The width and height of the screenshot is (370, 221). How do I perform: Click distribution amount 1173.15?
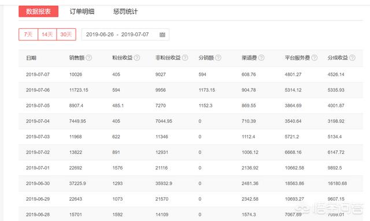point(207,90)
